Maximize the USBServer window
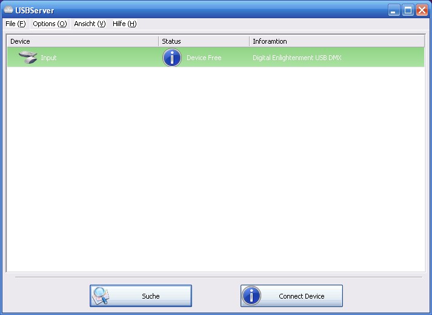 408,10
